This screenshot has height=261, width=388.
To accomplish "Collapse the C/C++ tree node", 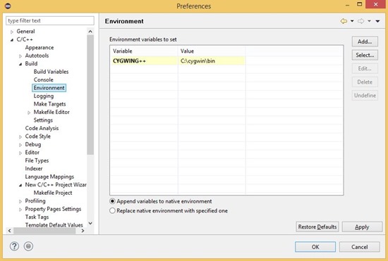I will tap(11, 39).
